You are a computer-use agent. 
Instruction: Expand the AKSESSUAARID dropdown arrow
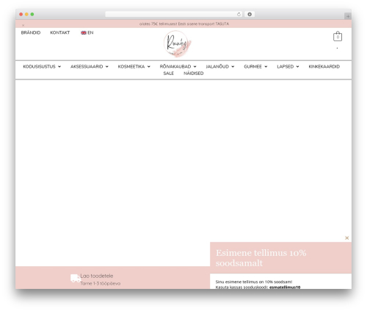coord(106,67)
